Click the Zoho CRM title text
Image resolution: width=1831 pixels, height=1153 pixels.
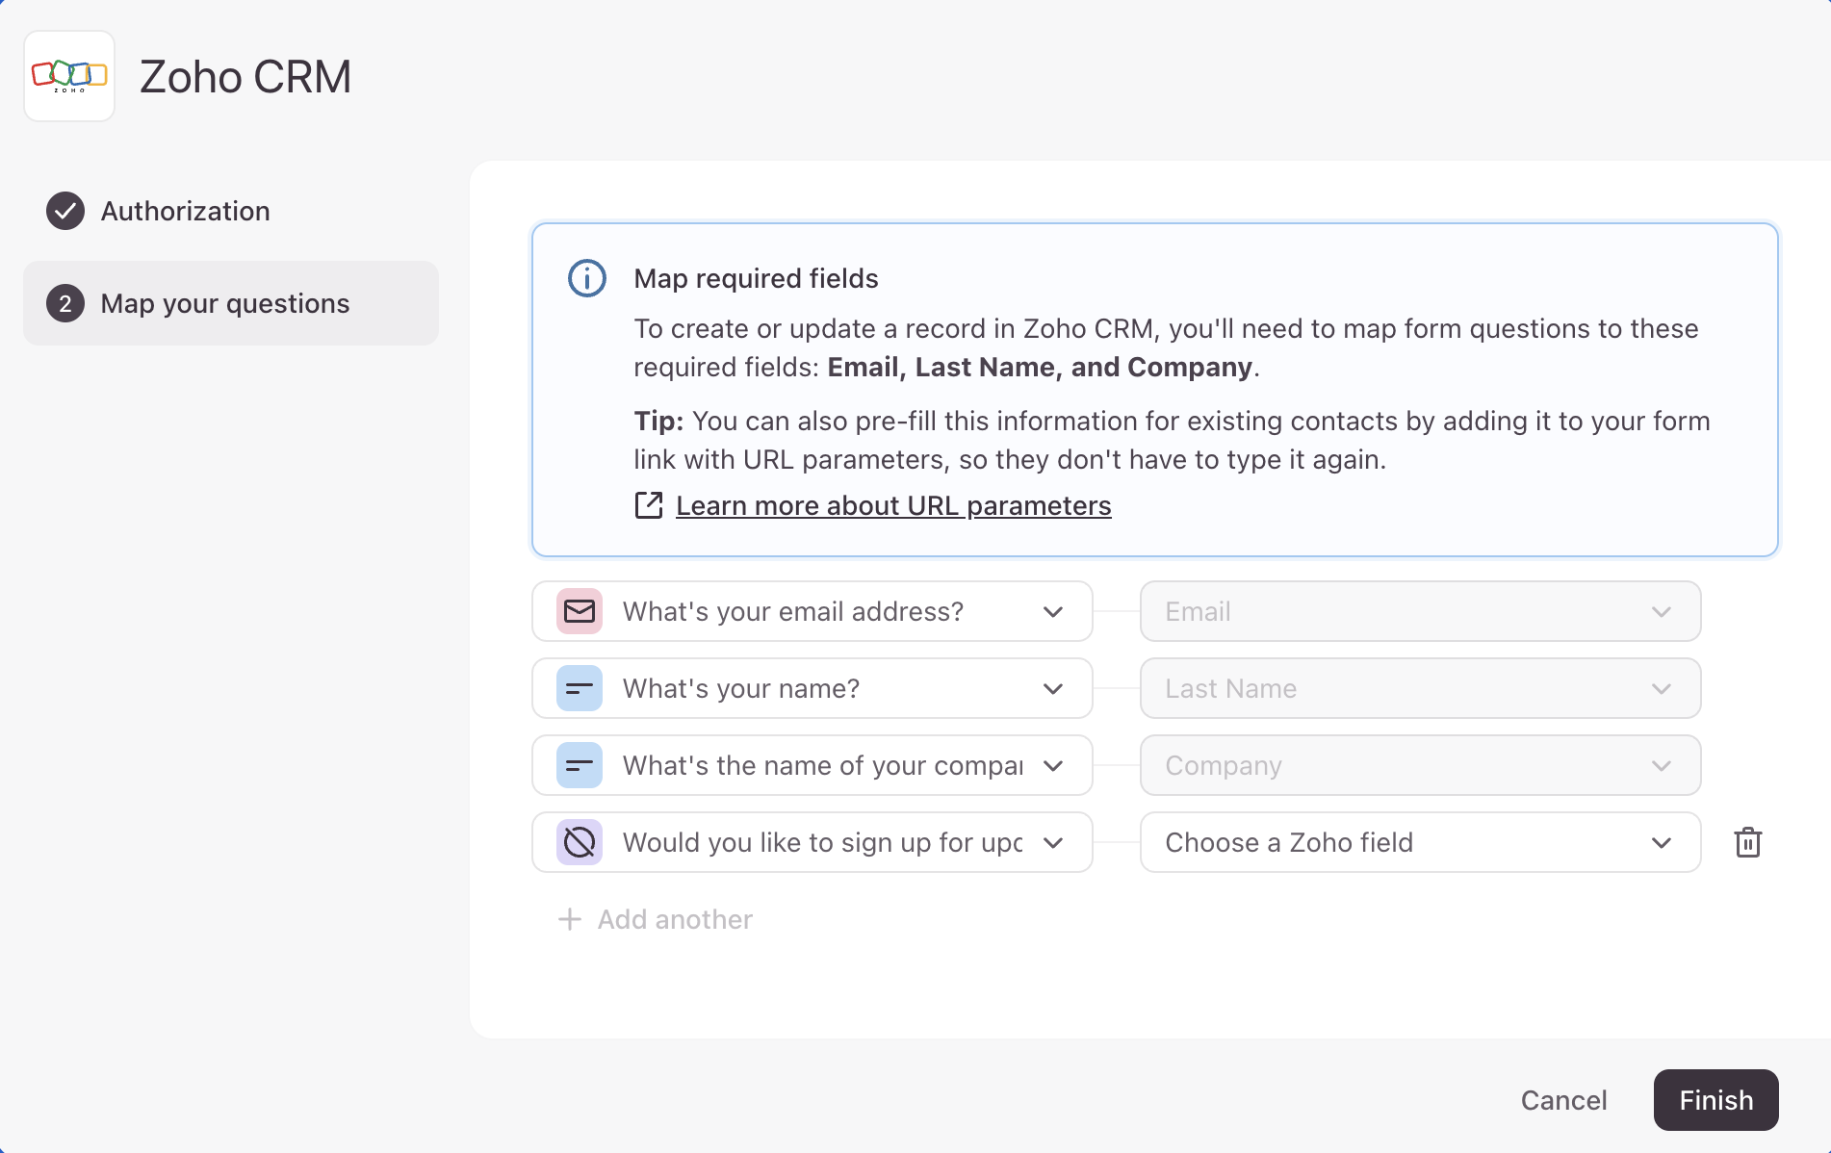(x=245, y=76)
